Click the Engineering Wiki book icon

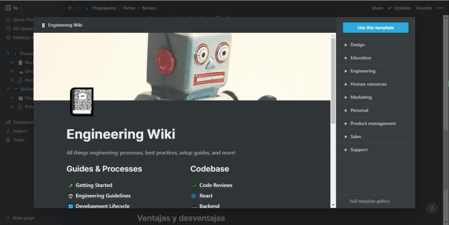82,102
